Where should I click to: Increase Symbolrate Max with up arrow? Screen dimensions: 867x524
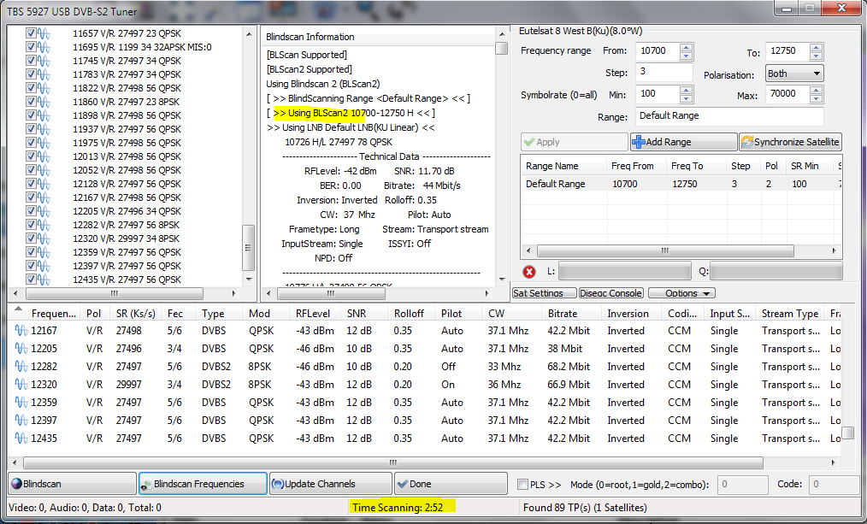[817, 90]
